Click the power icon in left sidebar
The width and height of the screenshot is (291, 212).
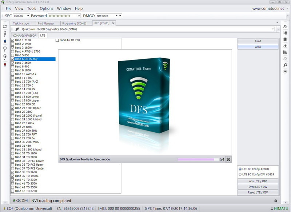pyautogui.click(x=5, y=48)
